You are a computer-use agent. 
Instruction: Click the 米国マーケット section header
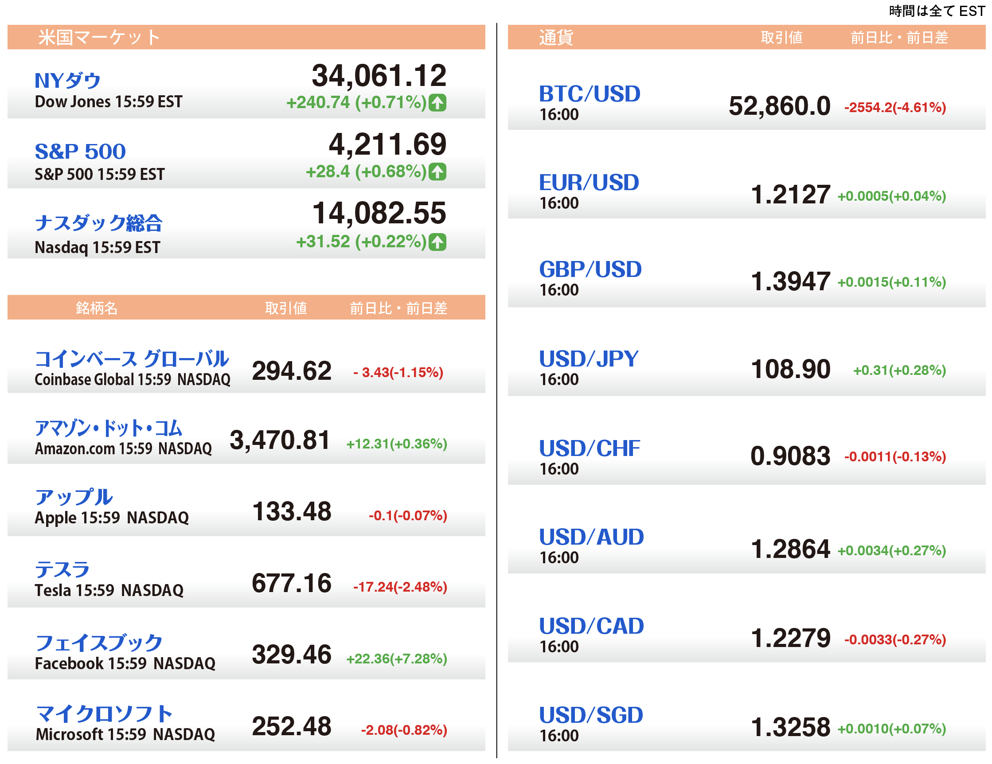pos(99,37)
